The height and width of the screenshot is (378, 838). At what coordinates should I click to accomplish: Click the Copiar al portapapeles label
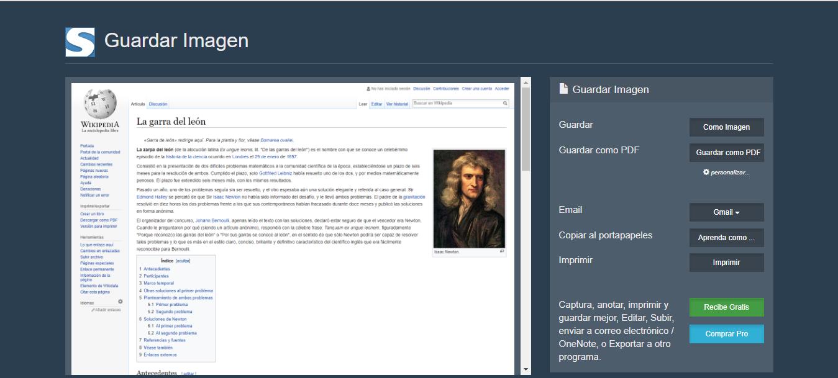[606, 235]
